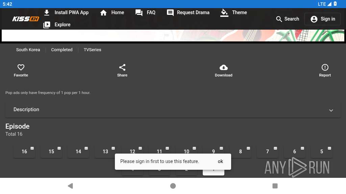Viewport: 346px width, 194px height.
Task: Choose episode 5
Action: (322, 152)
